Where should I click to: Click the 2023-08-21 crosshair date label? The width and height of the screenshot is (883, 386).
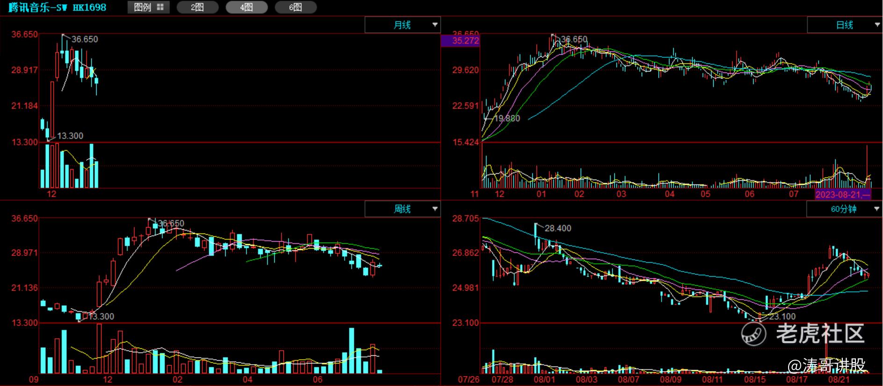(843, 194)
